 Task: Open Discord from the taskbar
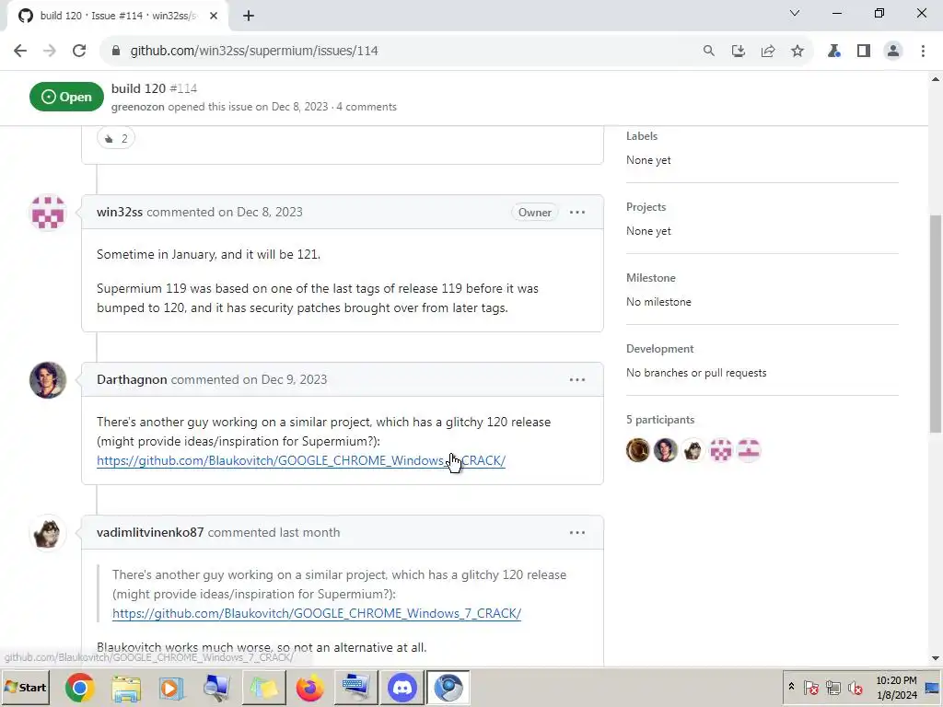click(x=402, y=688)
